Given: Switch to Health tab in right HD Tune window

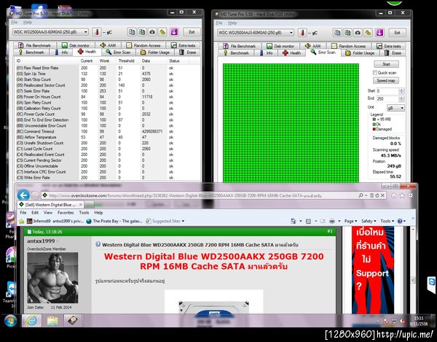Looking at the screenshot, I should [x=291, y=53].
